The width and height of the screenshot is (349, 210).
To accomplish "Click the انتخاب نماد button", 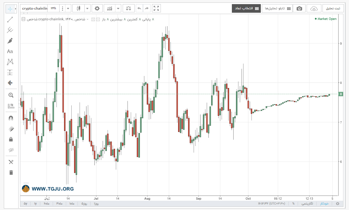I will coord(246,9).
